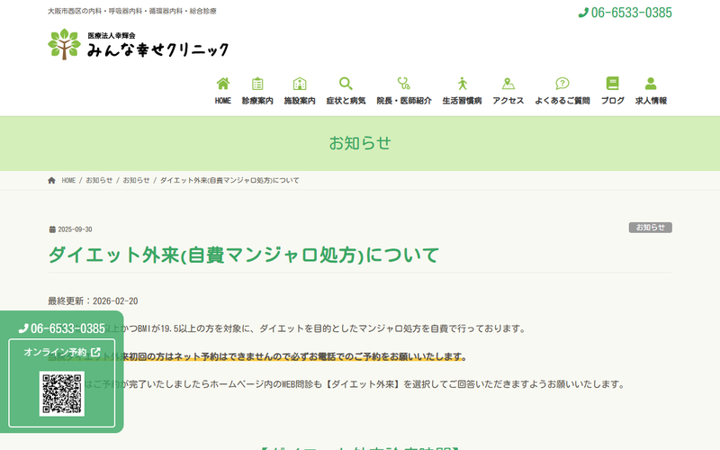Screen dimensions: 720x450
Task: Open the HOME menu label
Action: click(223, 101)
